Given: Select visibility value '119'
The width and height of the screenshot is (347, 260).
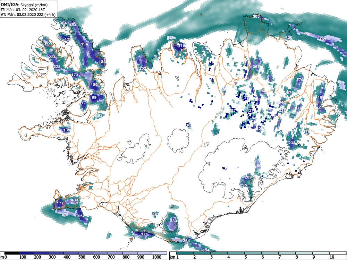Looking at the screenshot, I should pyautogui.click(x=181, y=45).
